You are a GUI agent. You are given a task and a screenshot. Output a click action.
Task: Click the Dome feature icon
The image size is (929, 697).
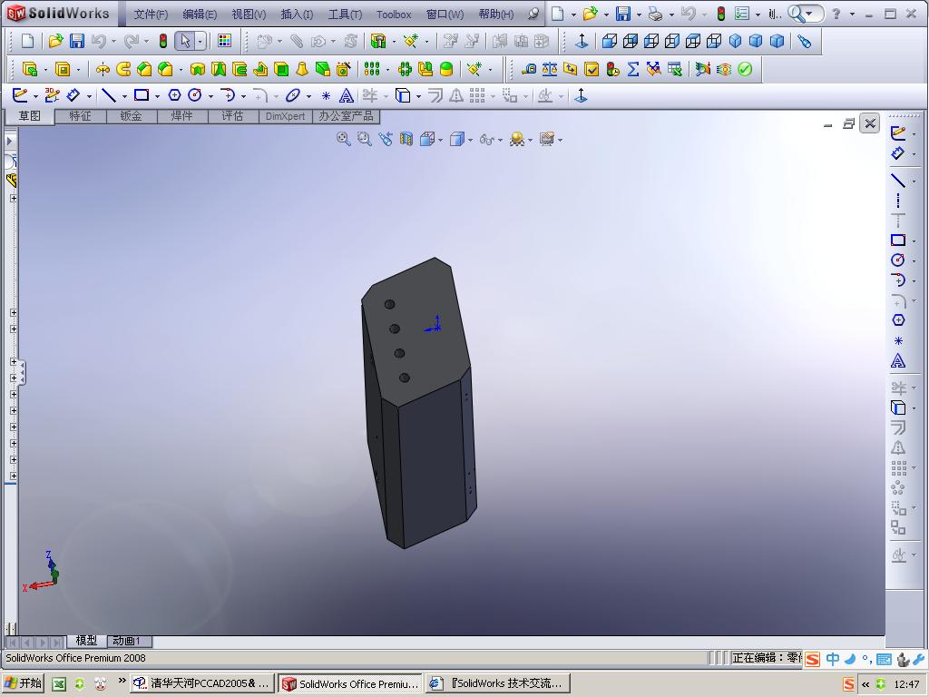pyautogui.click(x=446, y=69)
